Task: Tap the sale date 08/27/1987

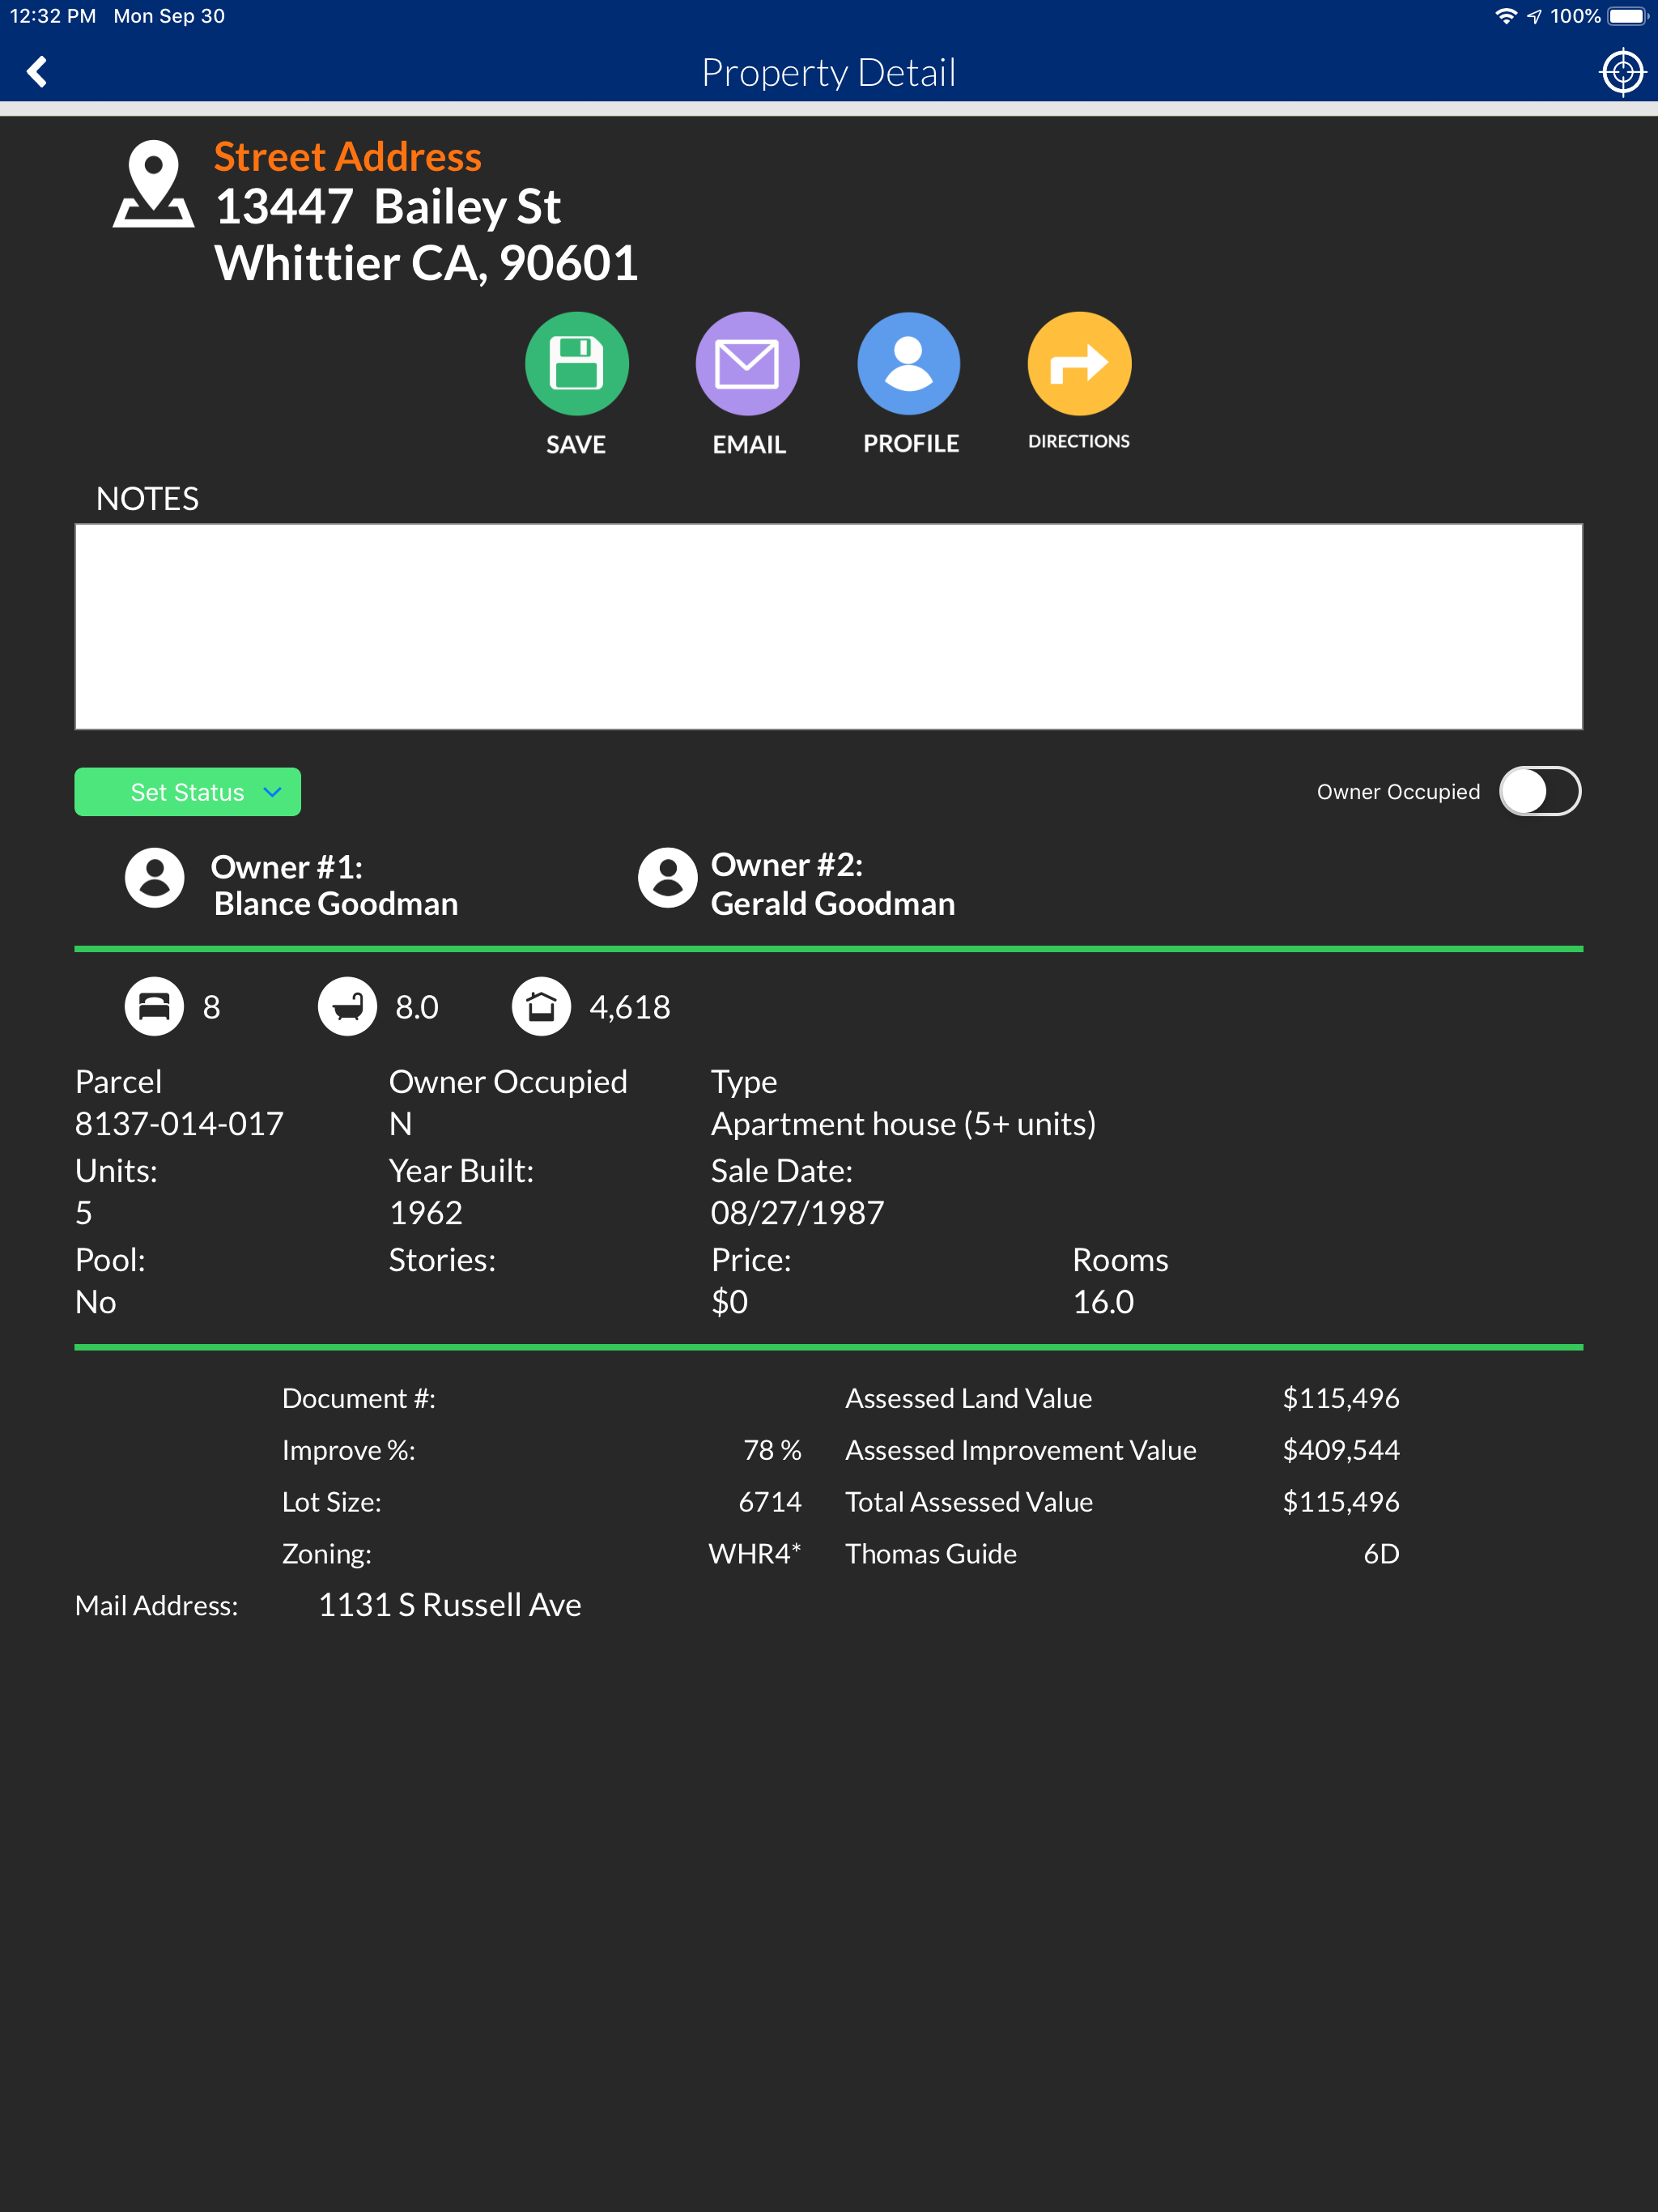Action: point(797,1213)
